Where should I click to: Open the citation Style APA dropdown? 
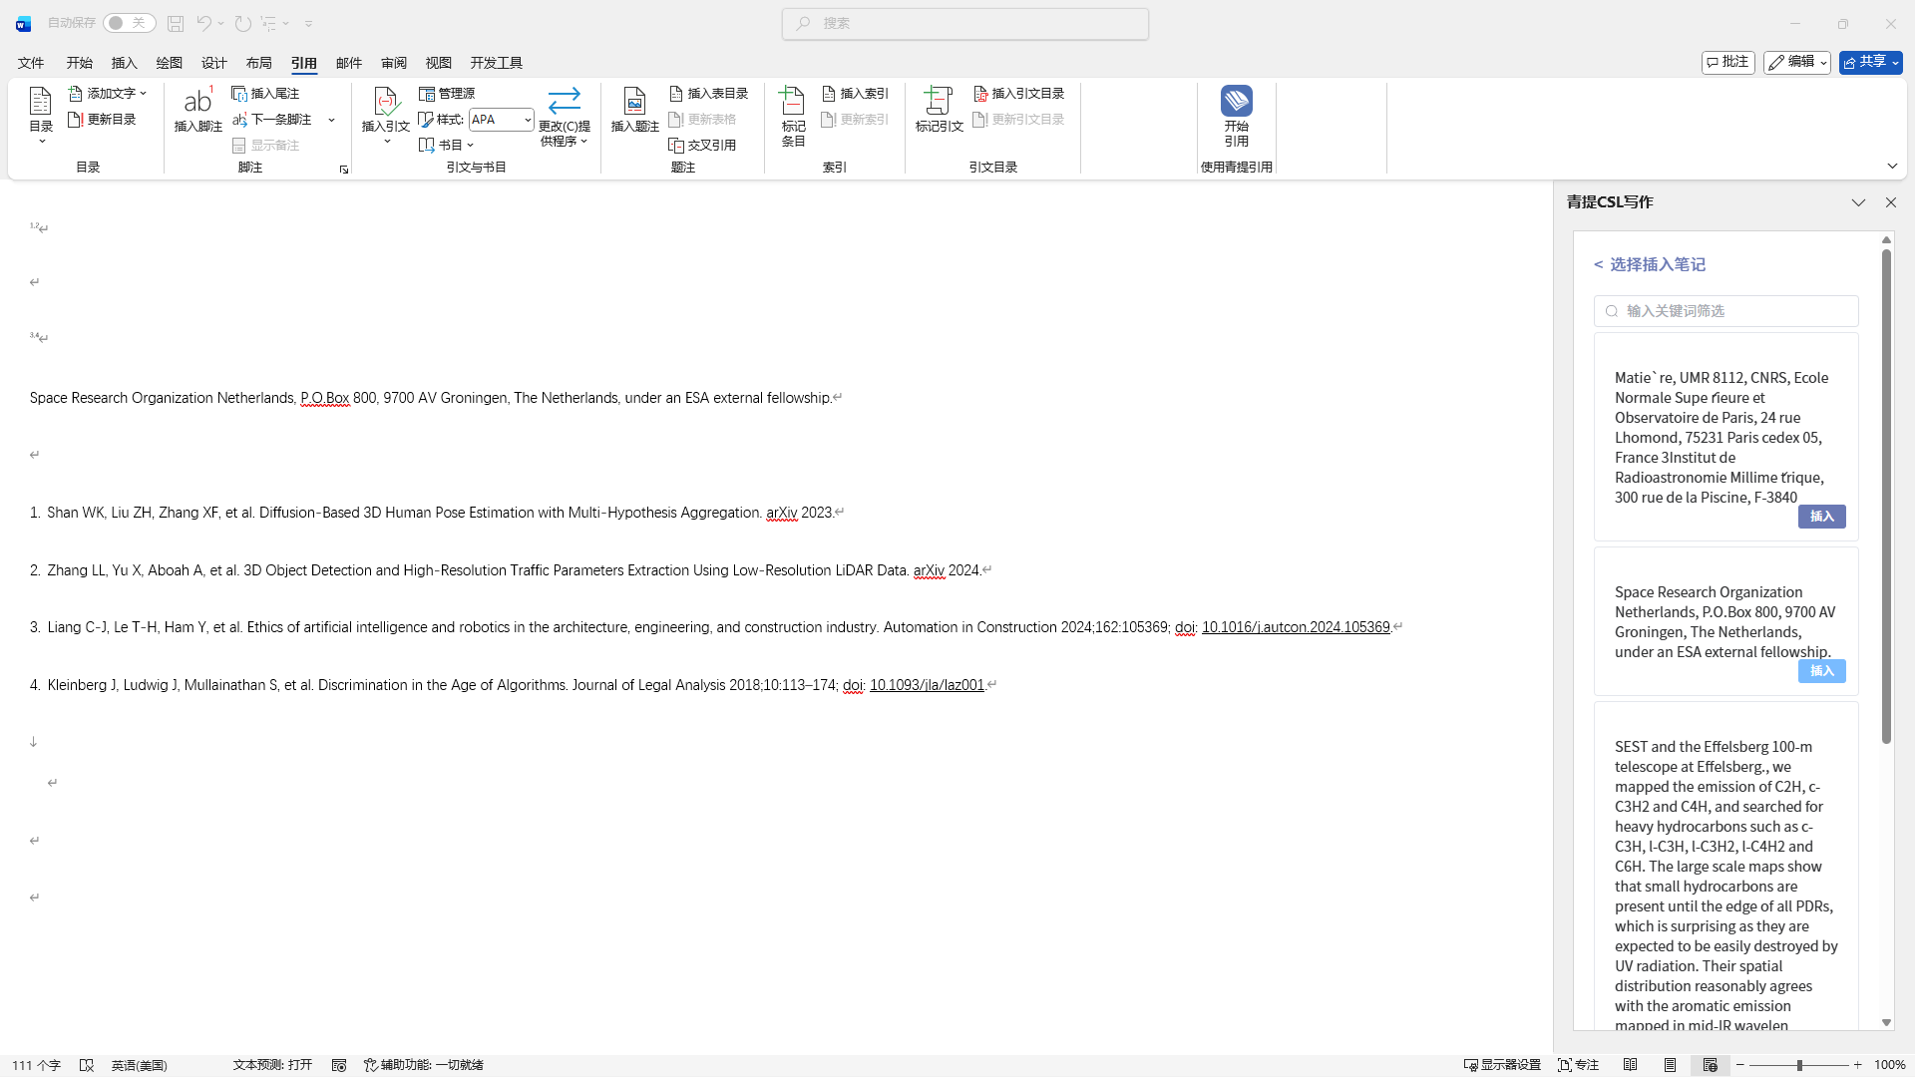pyautogui.click(x=502, y=120)
